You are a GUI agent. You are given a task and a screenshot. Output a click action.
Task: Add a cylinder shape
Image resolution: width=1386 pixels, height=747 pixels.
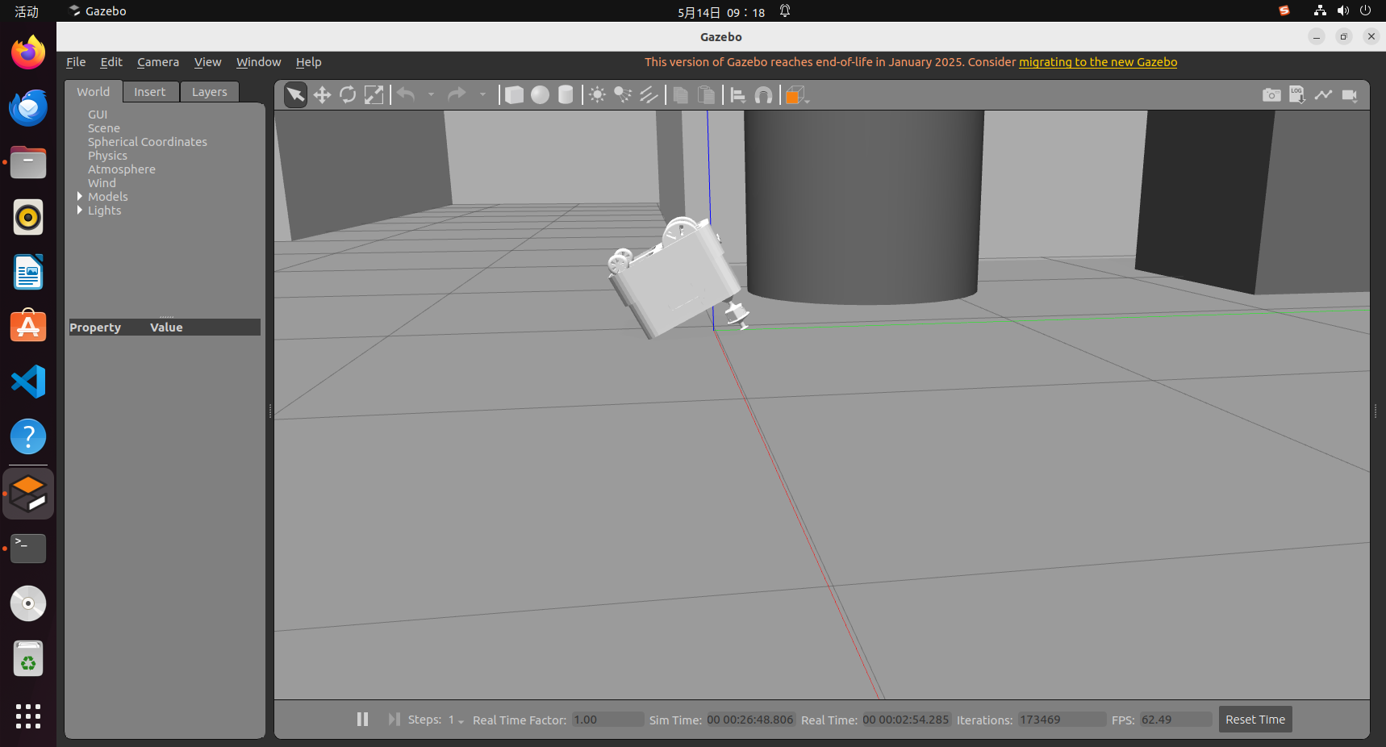[566, 95]
